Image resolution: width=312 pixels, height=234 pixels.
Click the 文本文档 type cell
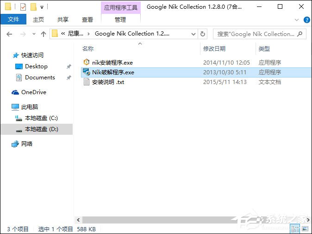(269, 82)
